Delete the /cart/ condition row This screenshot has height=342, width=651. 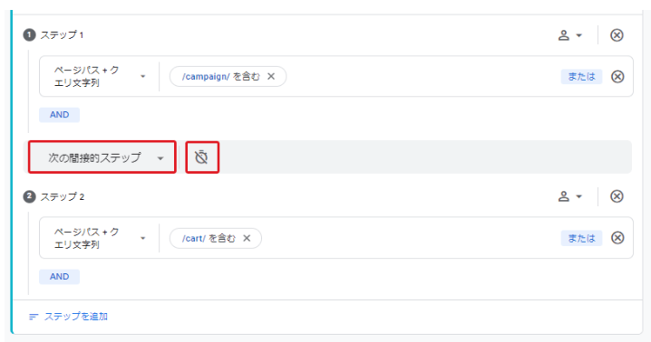[x=617, y=238]
